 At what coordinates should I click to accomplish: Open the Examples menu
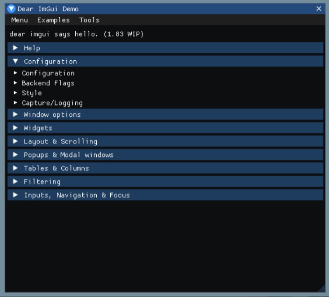[x=53, y=20]
